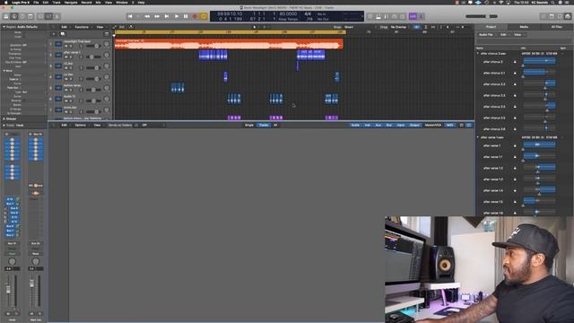Toggle the Mixer icon in the control bar
The width and height of the screenshot is (574, 323).
point(48,16)
